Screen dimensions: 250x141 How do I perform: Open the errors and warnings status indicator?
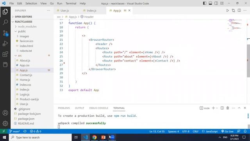(x=36, y=132)
